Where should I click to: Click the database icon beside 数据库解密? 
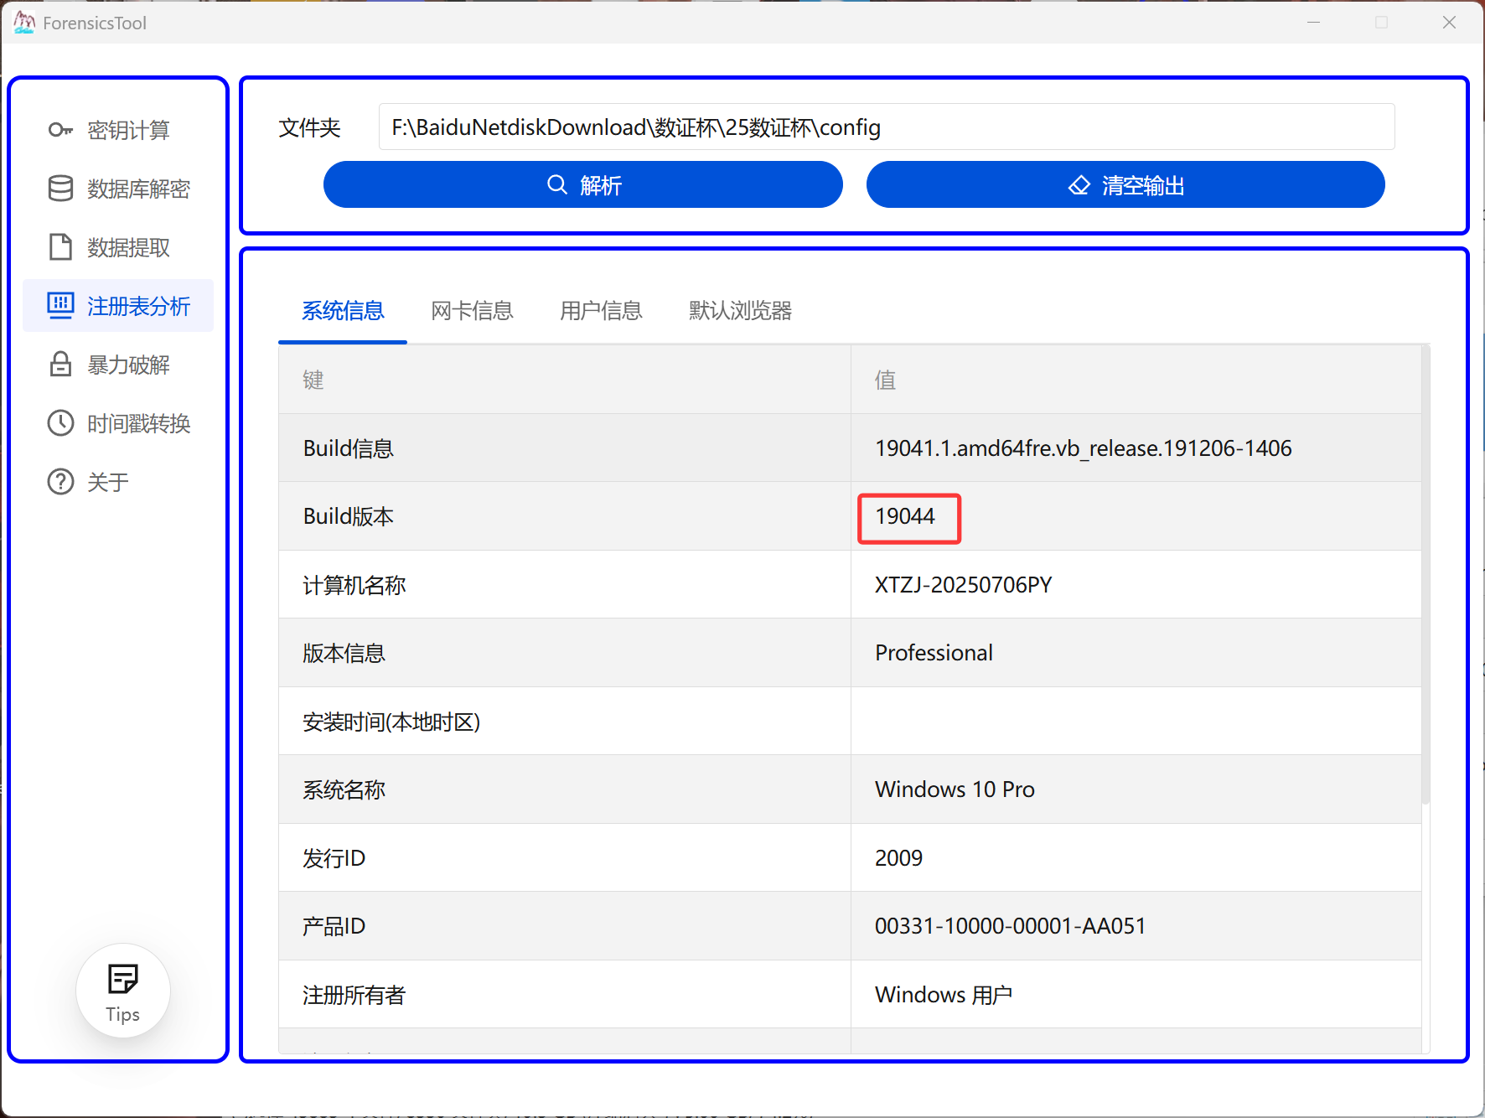60,189
